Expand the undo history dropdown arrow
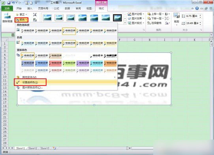Image resolution: width=214 pixels, height=155 pixels. click(16, 3)
